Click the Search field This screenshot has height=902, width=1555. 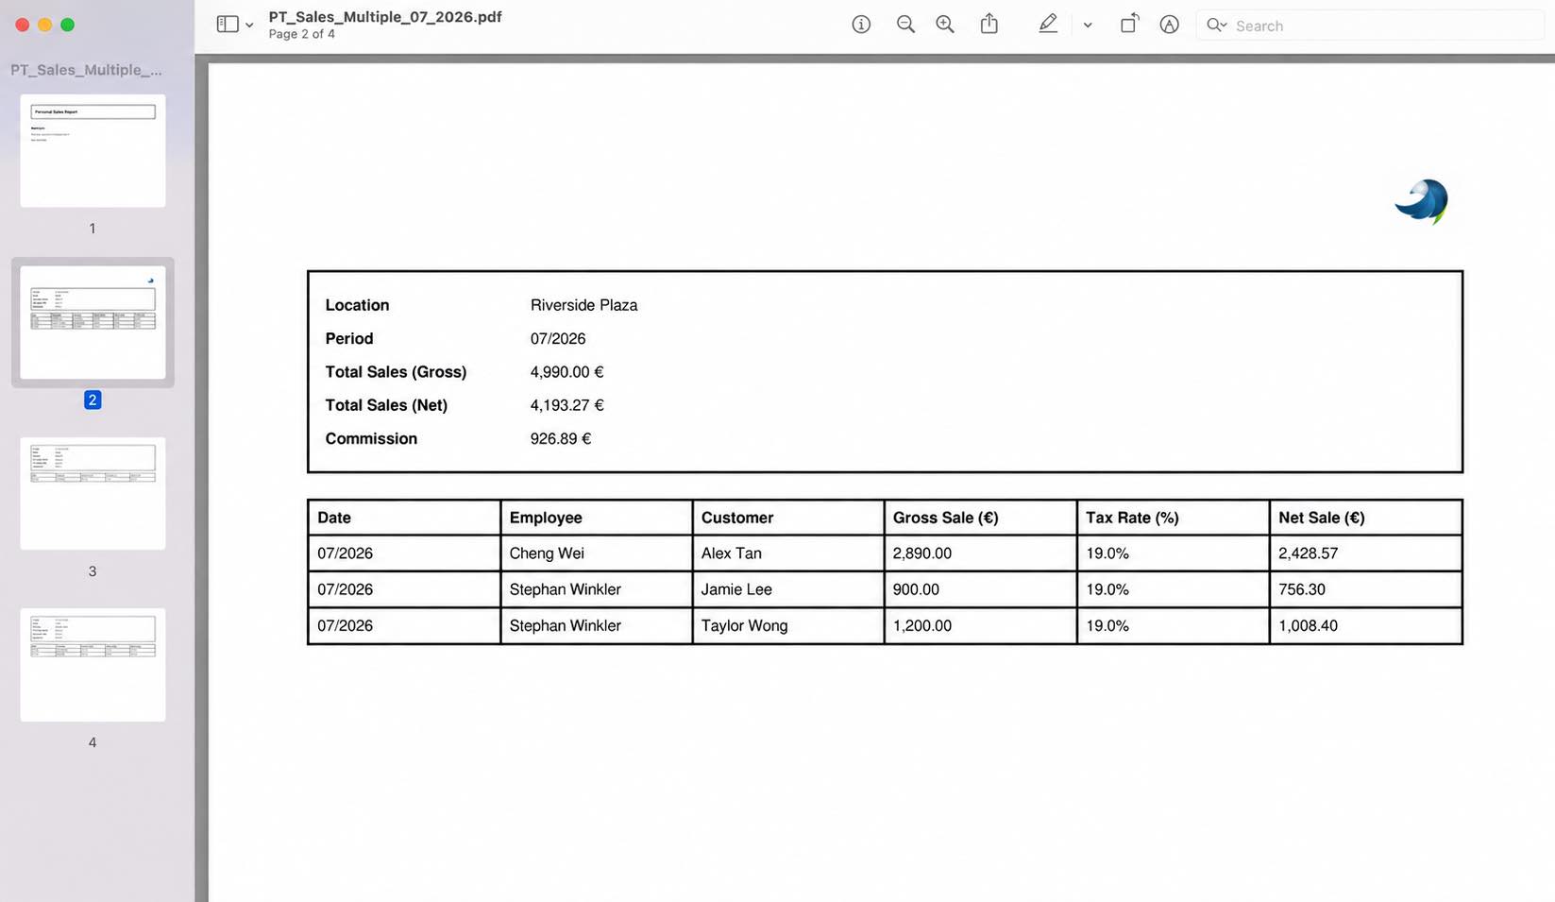point(1369,26)
